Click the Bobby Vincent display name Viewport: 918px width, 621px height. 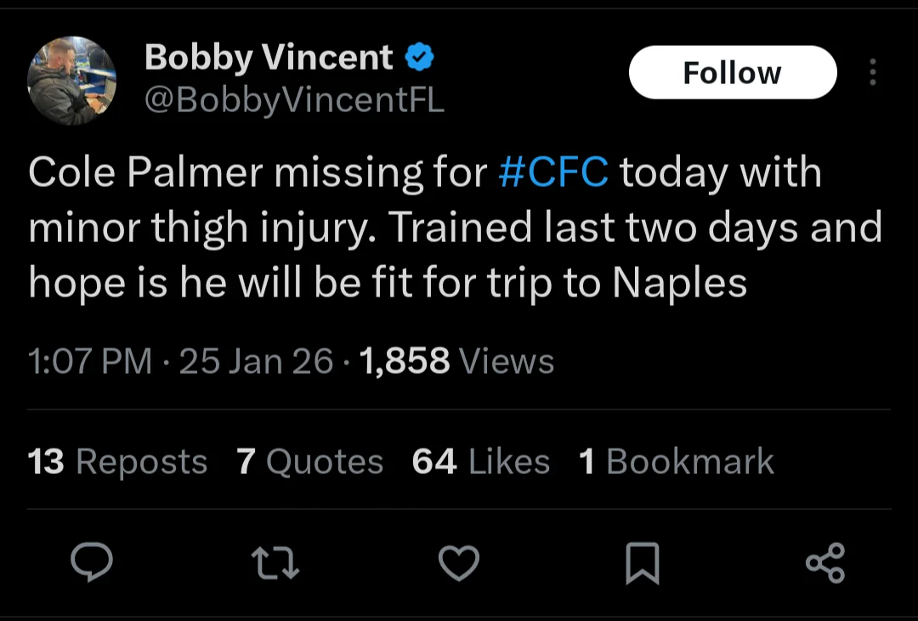(x=269, y=58)
